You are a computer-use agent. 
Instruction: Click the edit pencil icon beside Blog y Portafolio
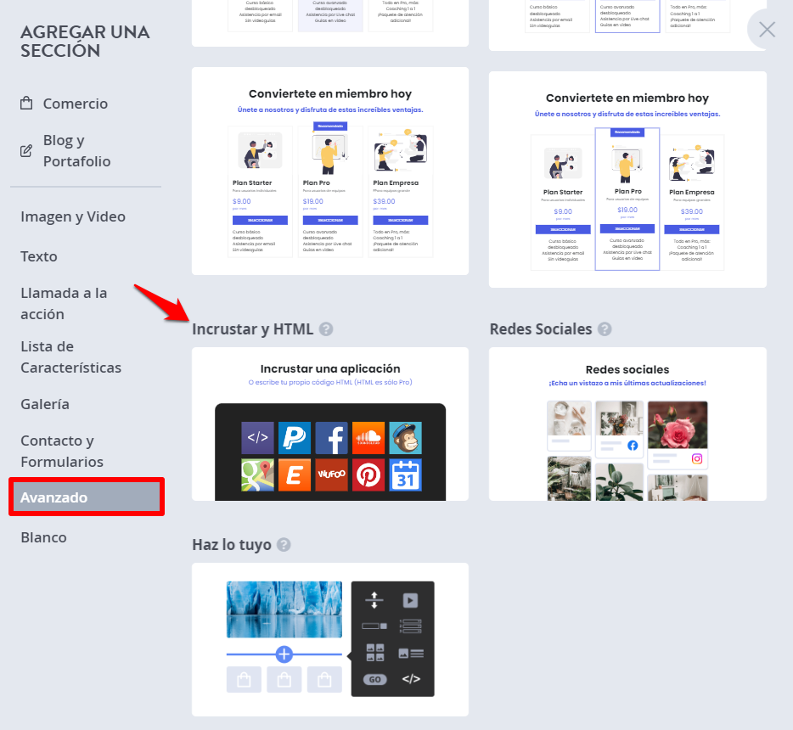(x=26, y=150)
